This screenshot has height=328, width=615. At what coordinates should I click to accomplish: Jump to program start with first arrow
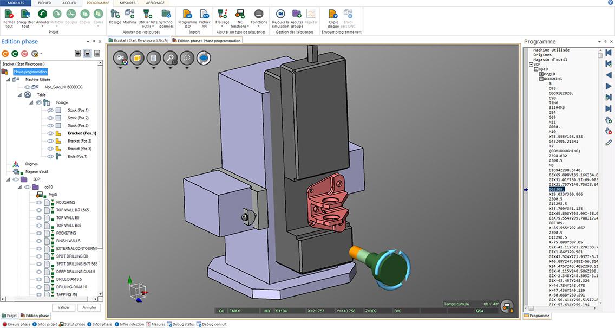point(609,52)
